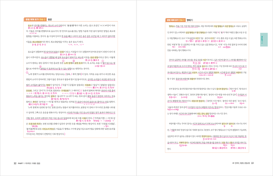Click footer text 'PART 1 국어학의 이해와 활용'
This screenshot has height=176, width=273.
click(x=31, y=163)
